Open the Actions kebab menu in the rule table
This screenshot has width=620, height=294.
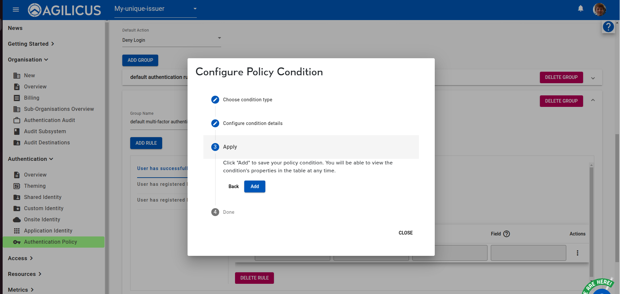577,253
